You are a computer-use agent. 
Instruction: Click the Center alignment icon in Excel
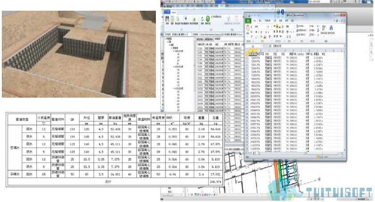pos(277,31)
